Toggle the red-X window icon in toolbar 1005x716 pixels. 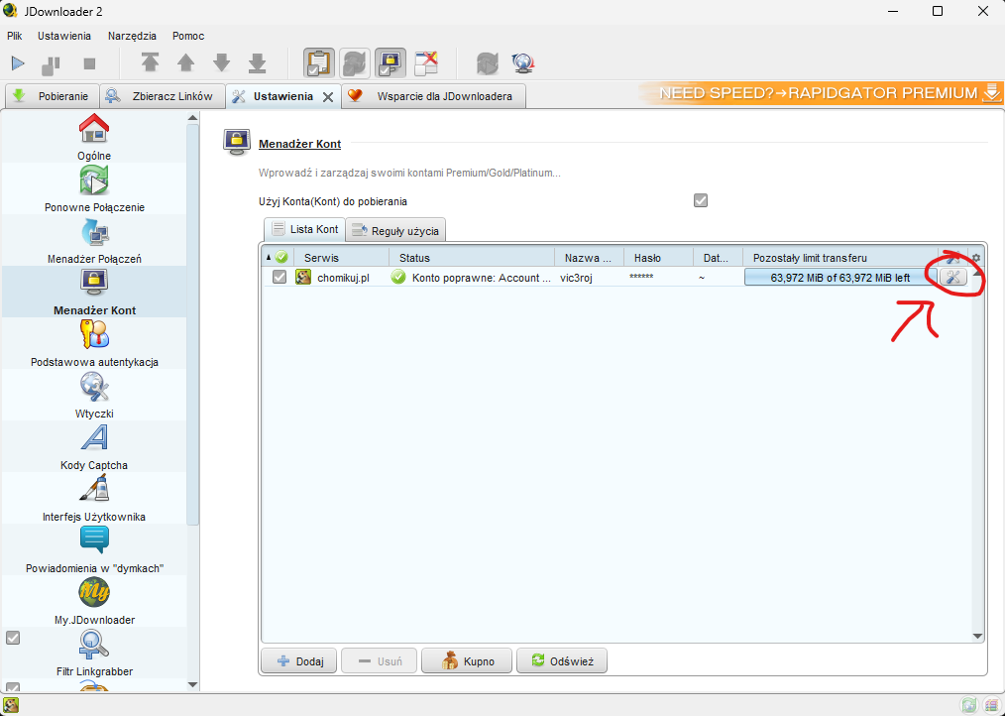(x=426, y=62)
